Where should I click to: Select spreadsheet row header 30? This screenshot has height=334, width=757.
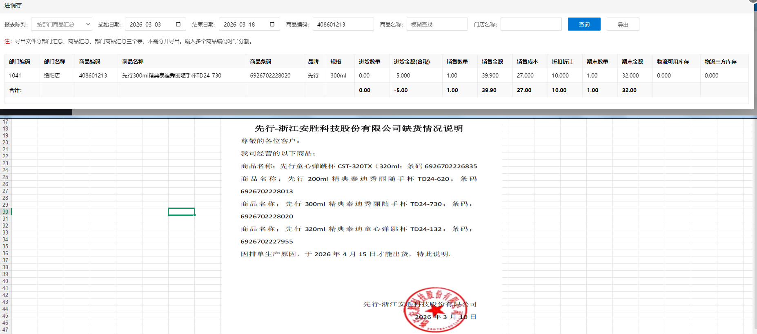point(5,212)
